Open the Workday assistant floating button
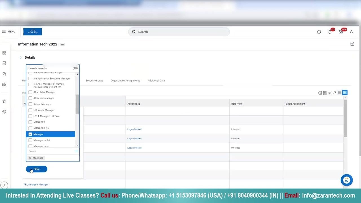Viewport: 361px width, 203px height. coord(347,180)
